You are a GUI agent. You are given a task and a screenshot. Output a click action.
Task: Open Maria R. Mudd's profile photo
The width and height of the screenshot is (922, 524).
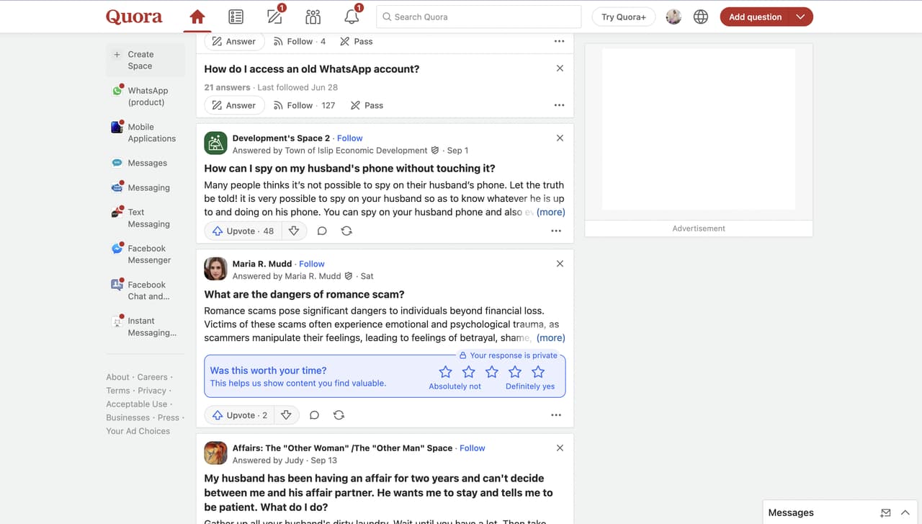[215, 269]
